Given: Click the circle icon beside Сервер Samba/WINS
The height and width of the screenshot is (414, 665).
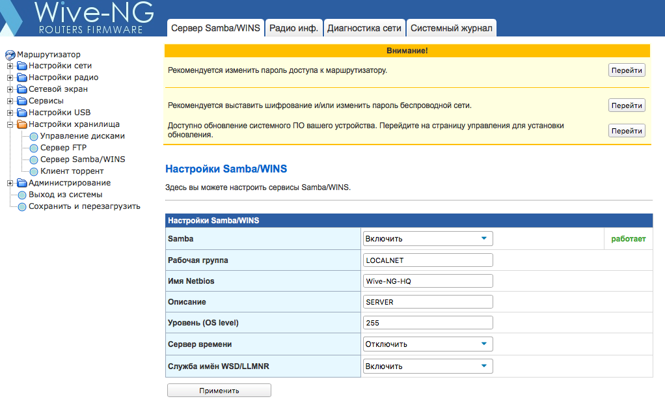Looking at the screenshot, I should point(33,160).
